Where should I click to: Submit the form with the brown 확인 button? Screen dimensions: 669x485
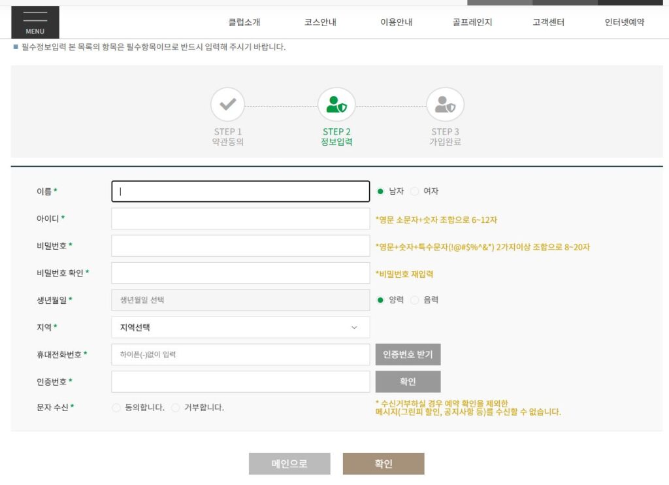pos(383,463)
